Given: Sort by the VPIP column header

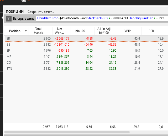Looking at the screenshot, I should (128, 31).
